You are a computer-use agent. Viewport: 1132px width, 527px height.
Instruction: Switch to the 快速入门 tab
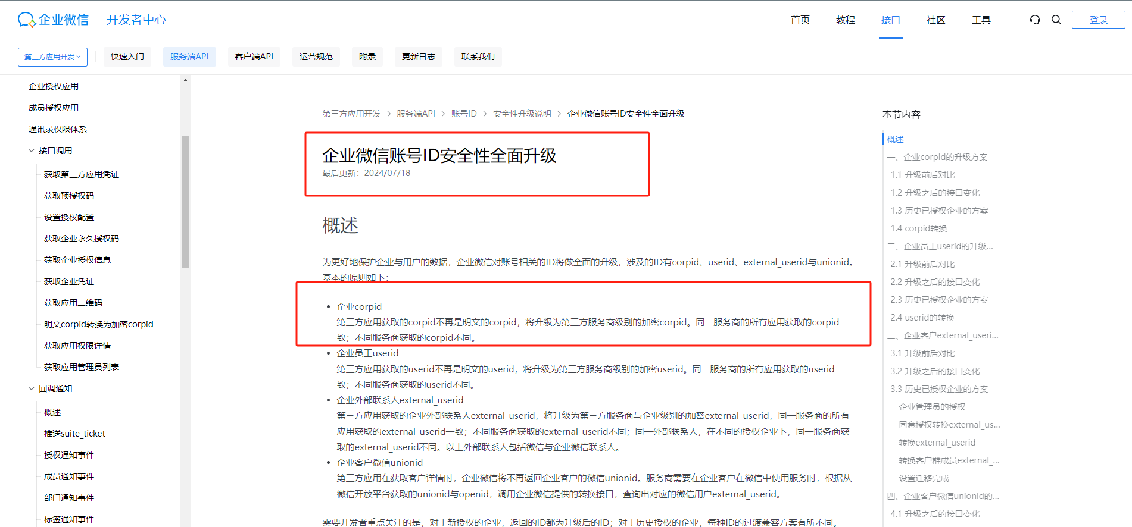(x=127, y=57)
